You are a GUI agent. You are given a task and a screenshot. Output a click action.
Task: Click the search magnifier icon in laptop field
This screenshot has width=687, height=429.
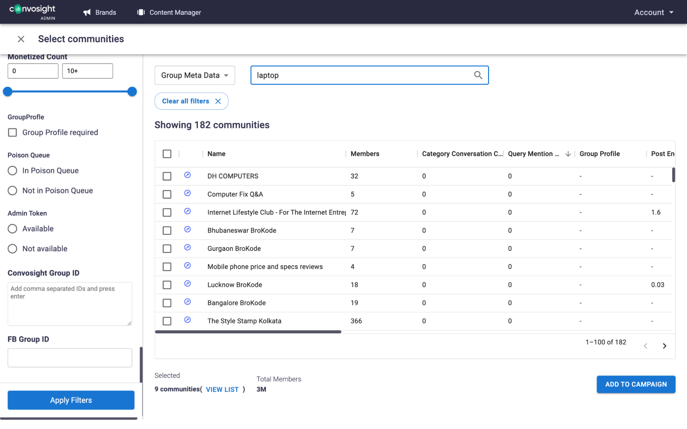478,75
